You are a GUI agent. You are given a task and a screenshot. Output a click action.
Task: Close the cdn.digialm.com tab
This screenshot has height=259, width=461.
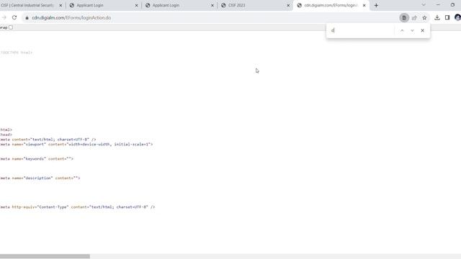coord(364,5)
